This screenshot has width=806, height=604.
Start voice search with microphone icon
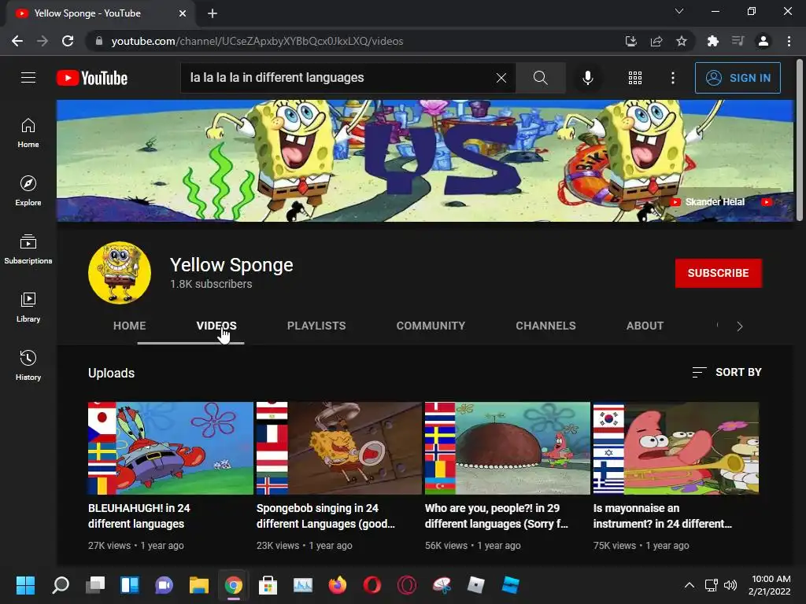[x=587, y=78]
